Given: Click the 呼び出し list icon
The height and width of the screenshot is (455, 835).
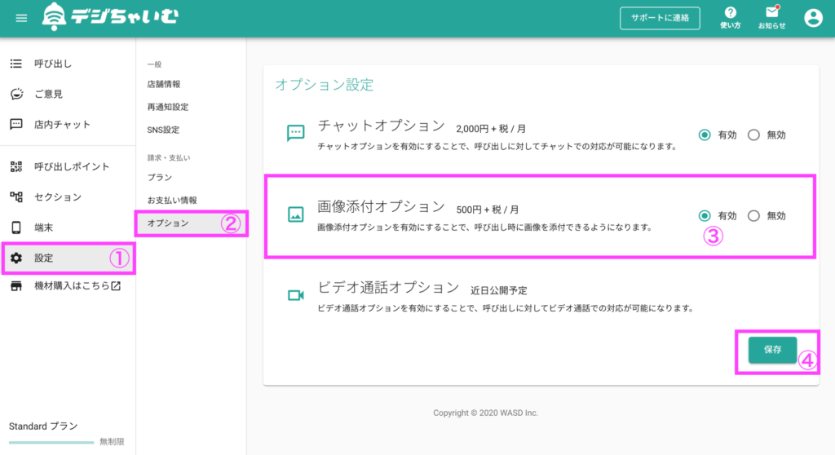Looking at the screenshot, I should tap(16, 64).
